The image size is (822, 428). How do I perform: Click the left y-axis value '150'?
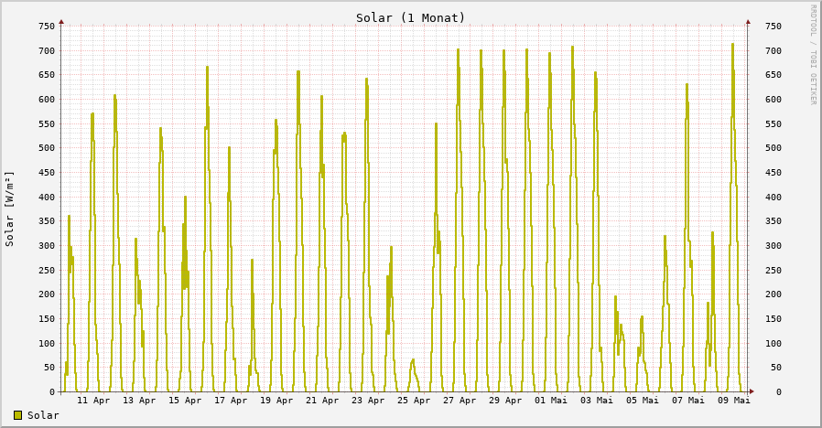[x=47, y=319]
